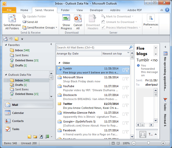Expand the People Pane arrow
Screen dimensions: 172x148
click(156, 134)
